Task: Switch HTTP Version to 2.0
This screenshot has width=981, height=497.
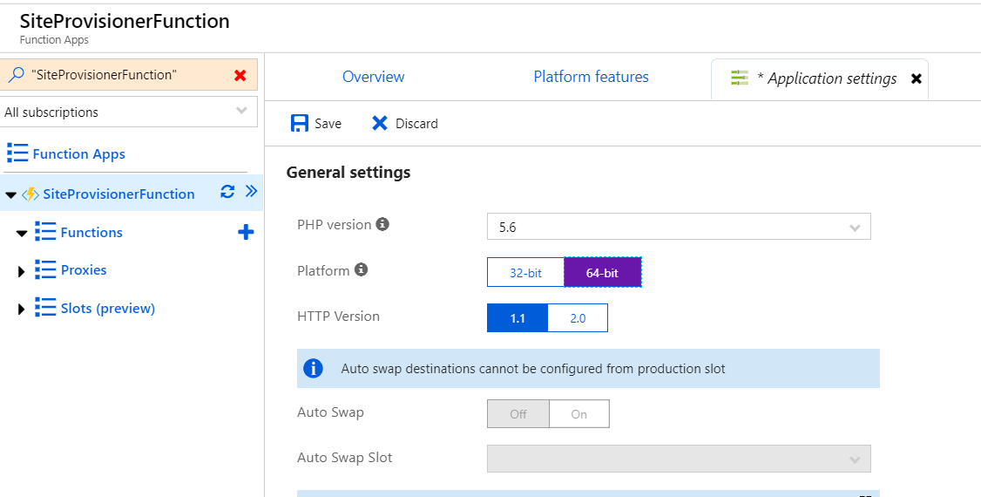Action: pyautogui.click(x=578, y=318)
